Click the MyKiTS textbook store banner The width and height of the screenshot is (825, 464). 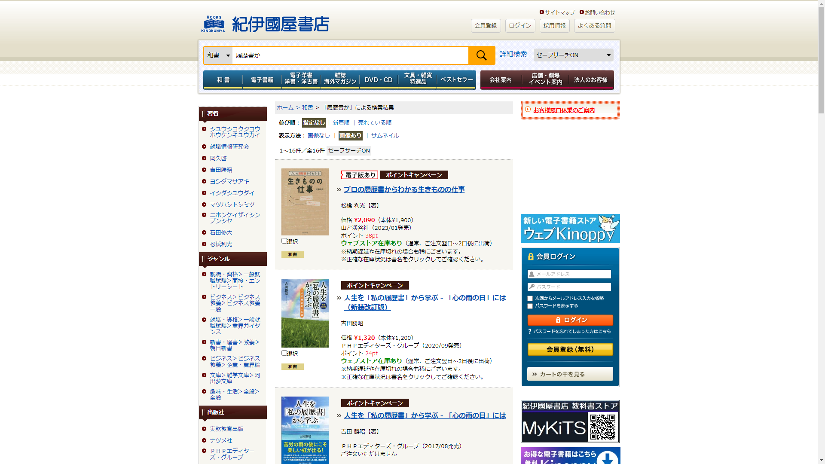570,421
